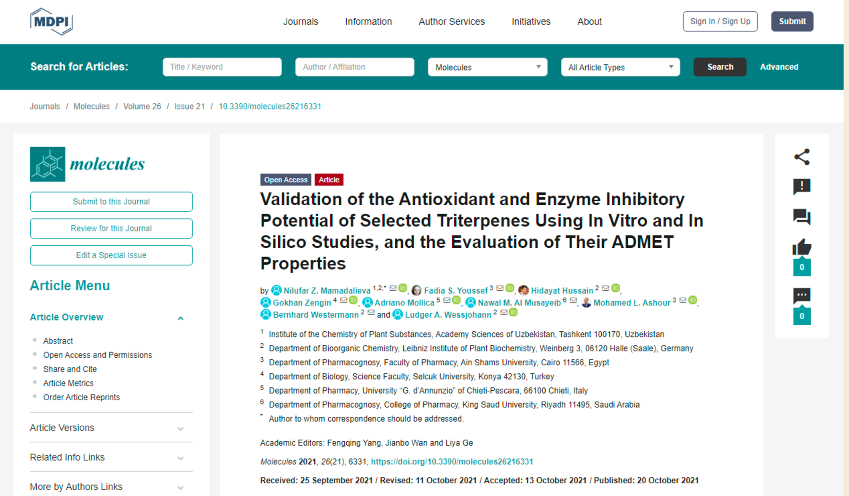Open Advanced search link
Viewport: 849px width, 496px height.
tap(779, 67)
